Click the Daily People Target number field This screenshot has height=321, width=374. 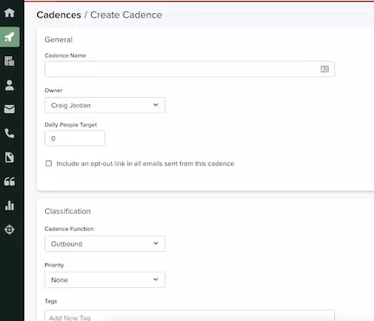[x=74, y=138]
